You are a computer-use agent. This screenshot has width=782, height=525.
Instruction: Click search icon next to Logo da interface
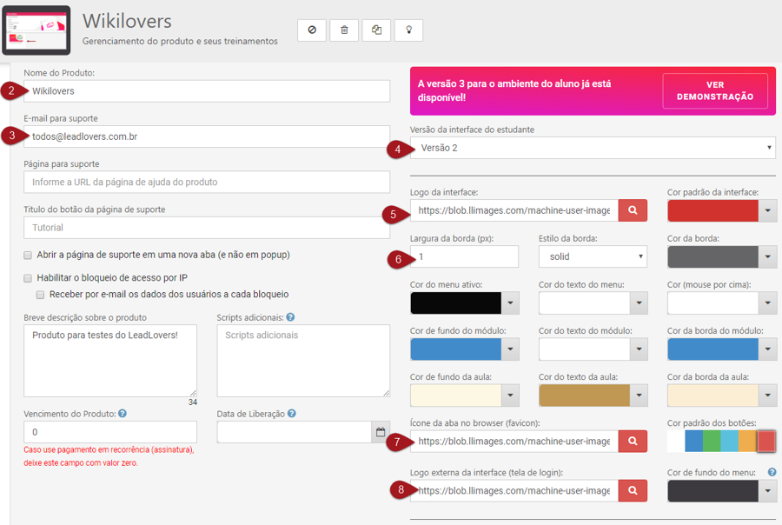click(x=633, y=210)
